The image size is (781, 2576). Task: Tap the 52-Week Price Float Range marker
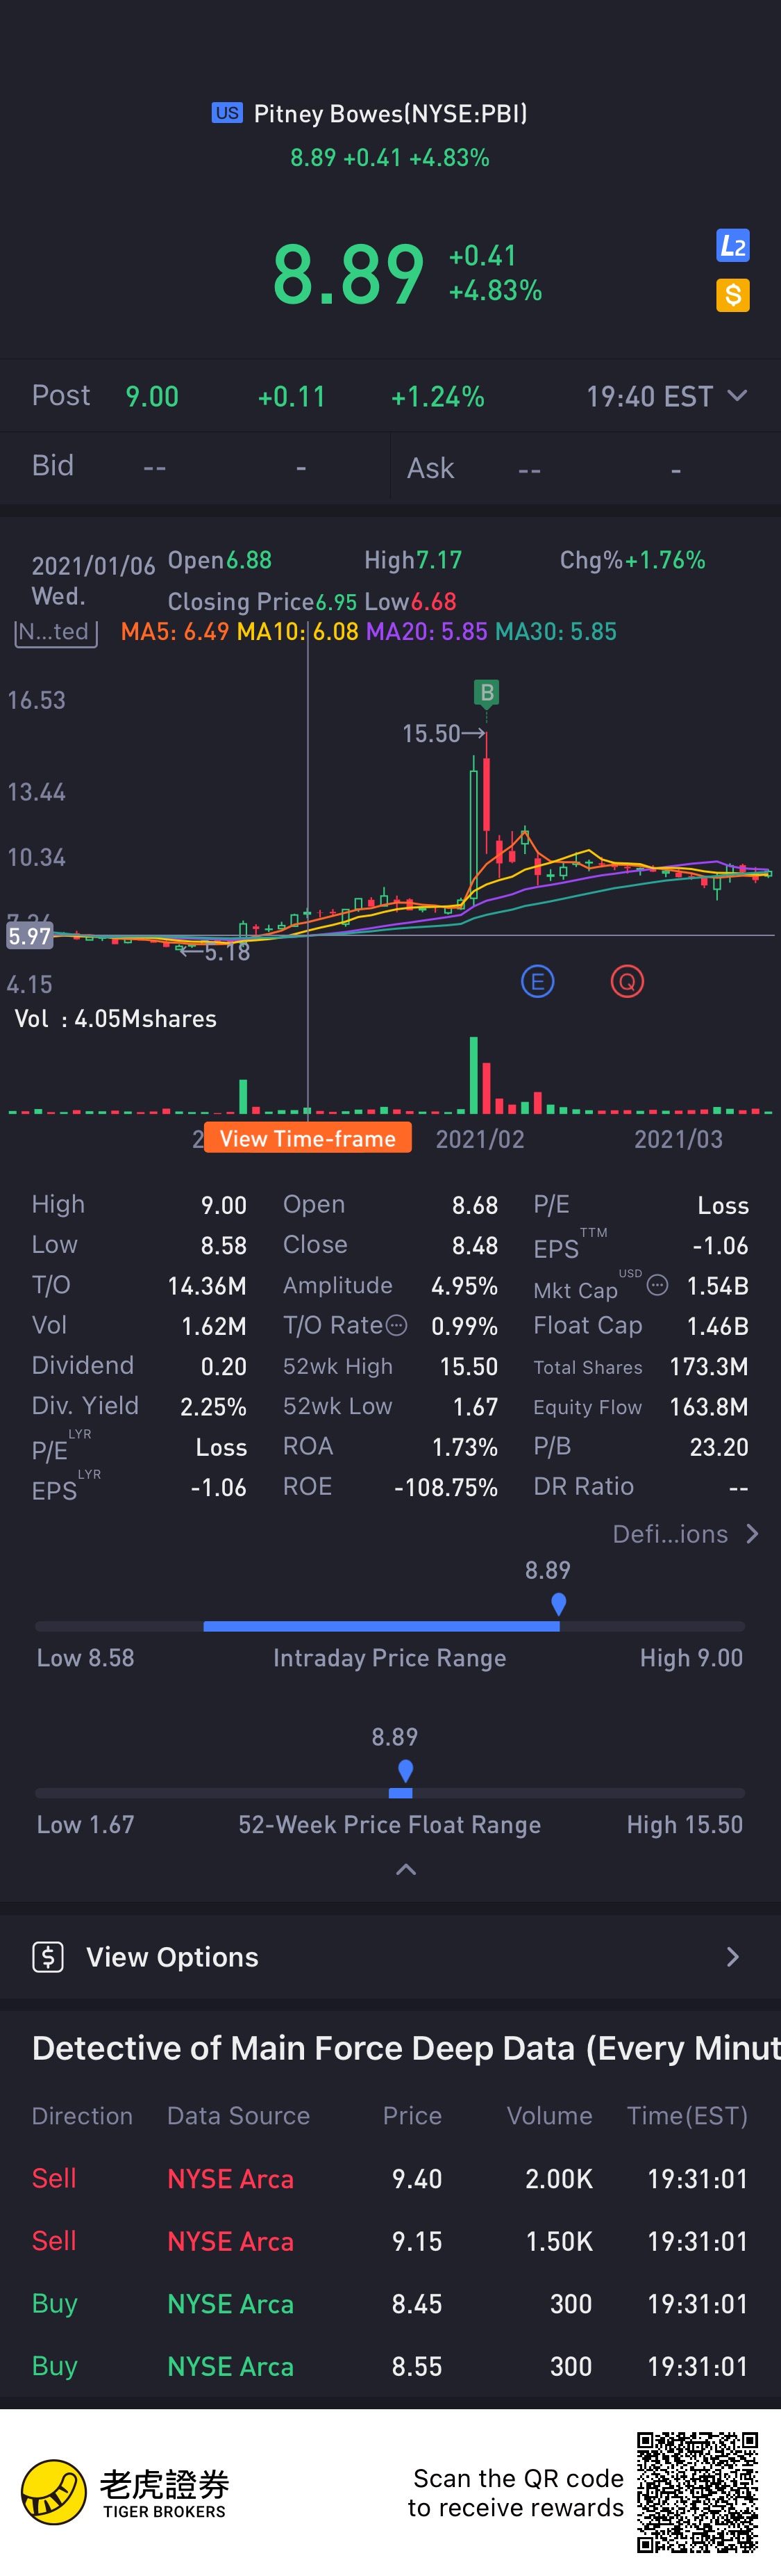coord(405,1771)
